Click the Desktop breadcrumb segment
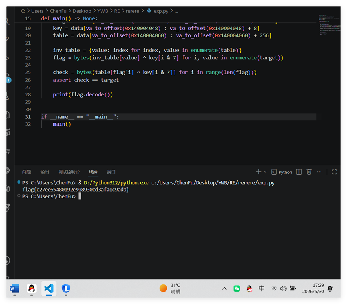The width and height of the screenshot is (347, 304). 82,11
